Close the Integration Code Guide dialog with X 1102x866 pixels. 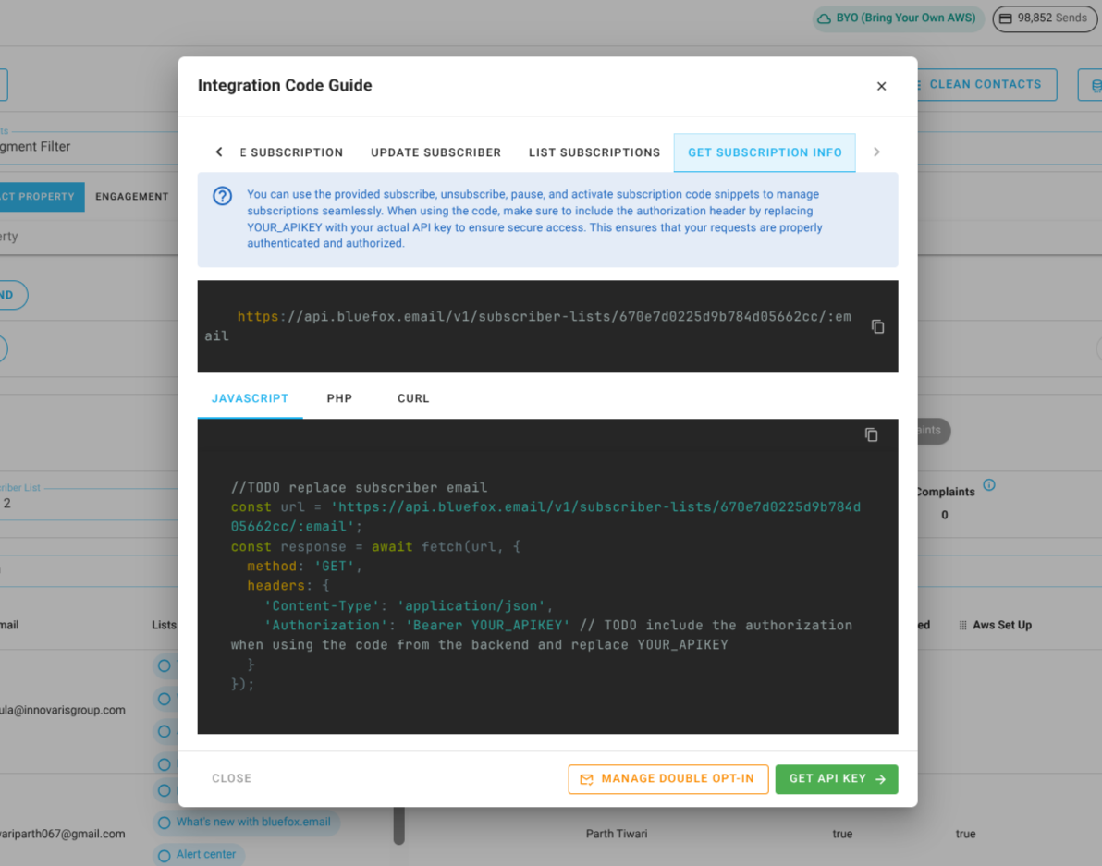tap(881, 86)
